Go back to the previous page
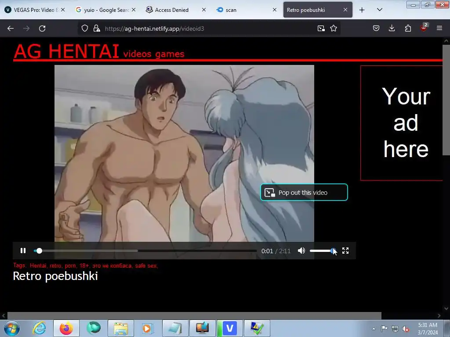 pos(11,29)
